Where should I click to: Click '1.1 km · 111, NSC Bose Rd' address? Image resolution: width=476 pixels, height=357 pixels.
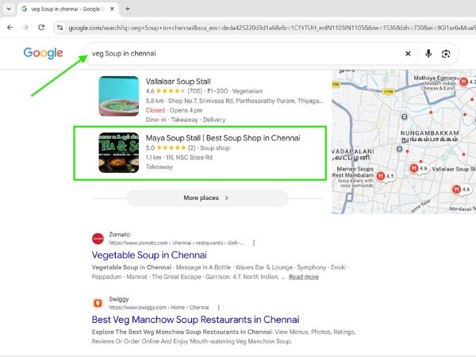coord(179,157)
